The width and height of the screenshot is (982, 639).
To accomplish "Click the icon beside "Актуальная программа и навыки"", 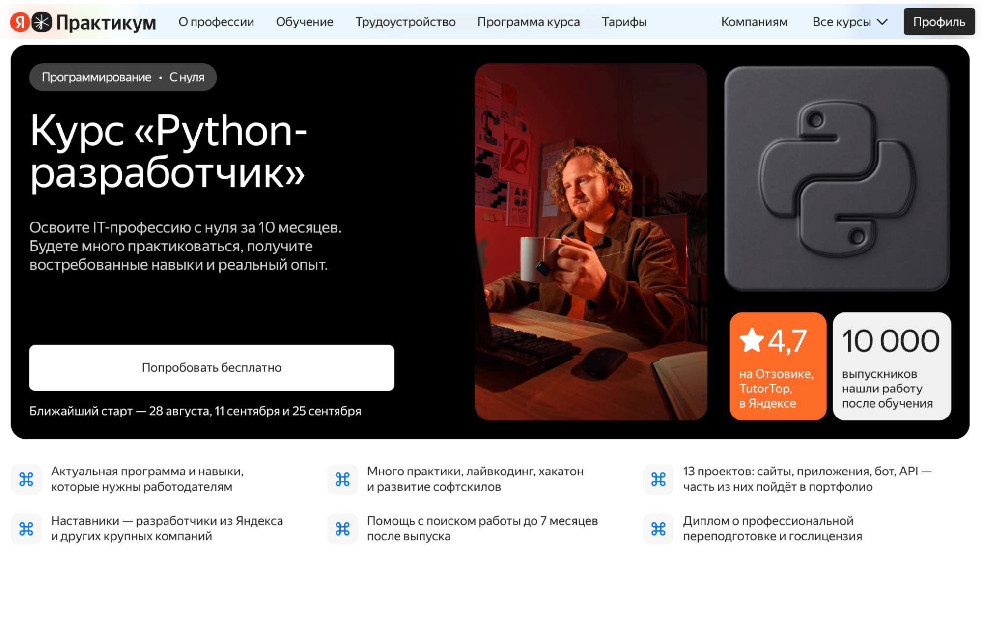I will [x=27, y=479].
